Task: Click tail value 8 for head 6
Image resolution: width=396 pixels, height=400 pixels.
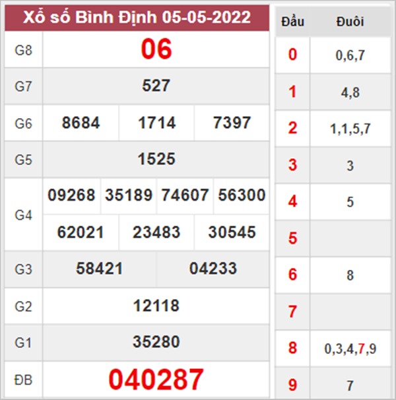Action: pyautogui.click(x=350, y=276)
